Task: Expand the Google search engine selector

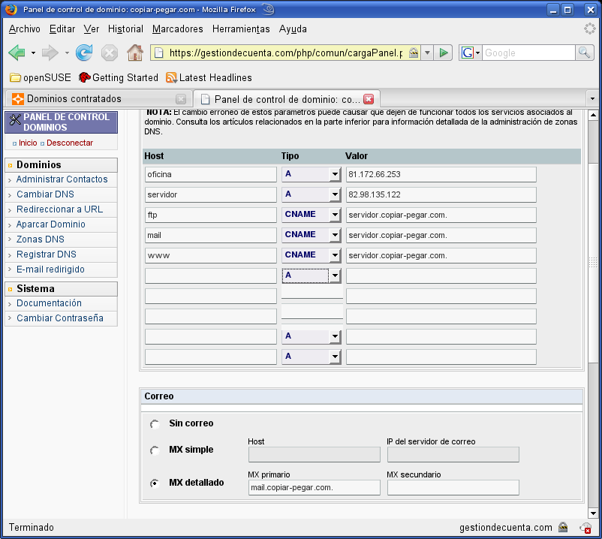Action: pos(471,53)
